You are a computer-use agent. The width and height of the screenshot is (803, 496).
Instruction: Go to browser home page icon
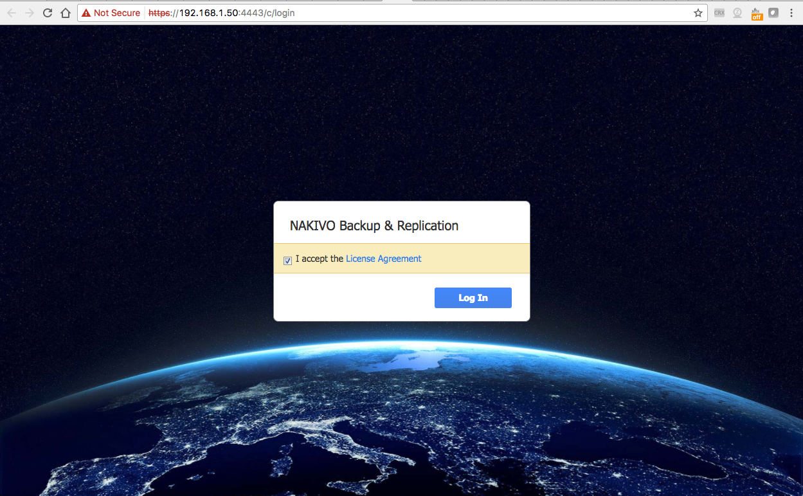(65, 13)
